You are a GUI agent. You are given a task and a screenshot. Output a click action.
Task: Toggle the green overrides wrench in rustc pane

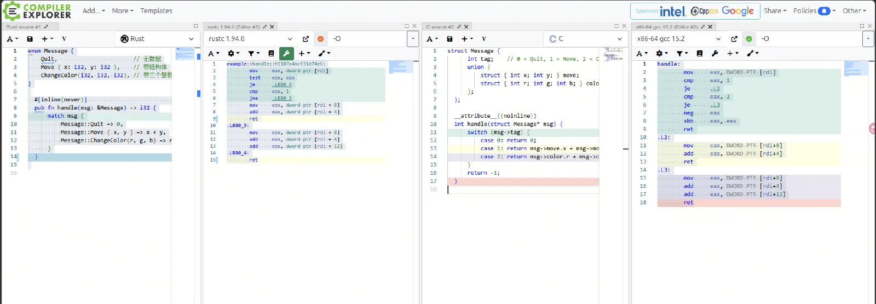pos(286,53)
